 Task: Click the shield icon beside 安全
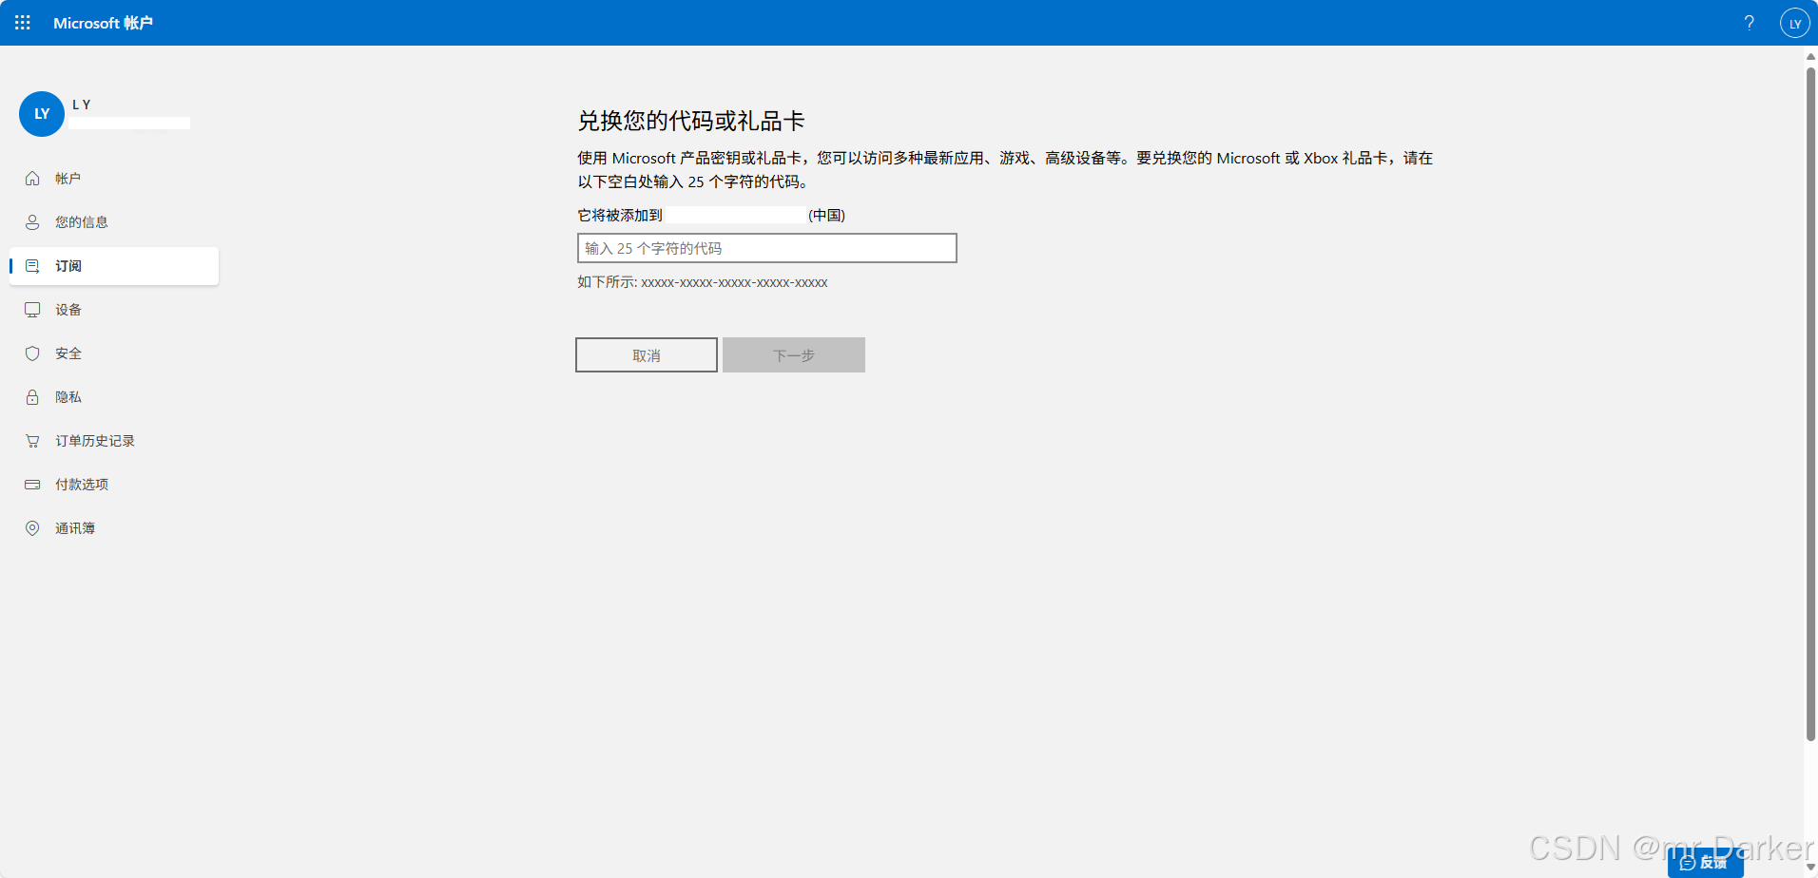(32, 353)
